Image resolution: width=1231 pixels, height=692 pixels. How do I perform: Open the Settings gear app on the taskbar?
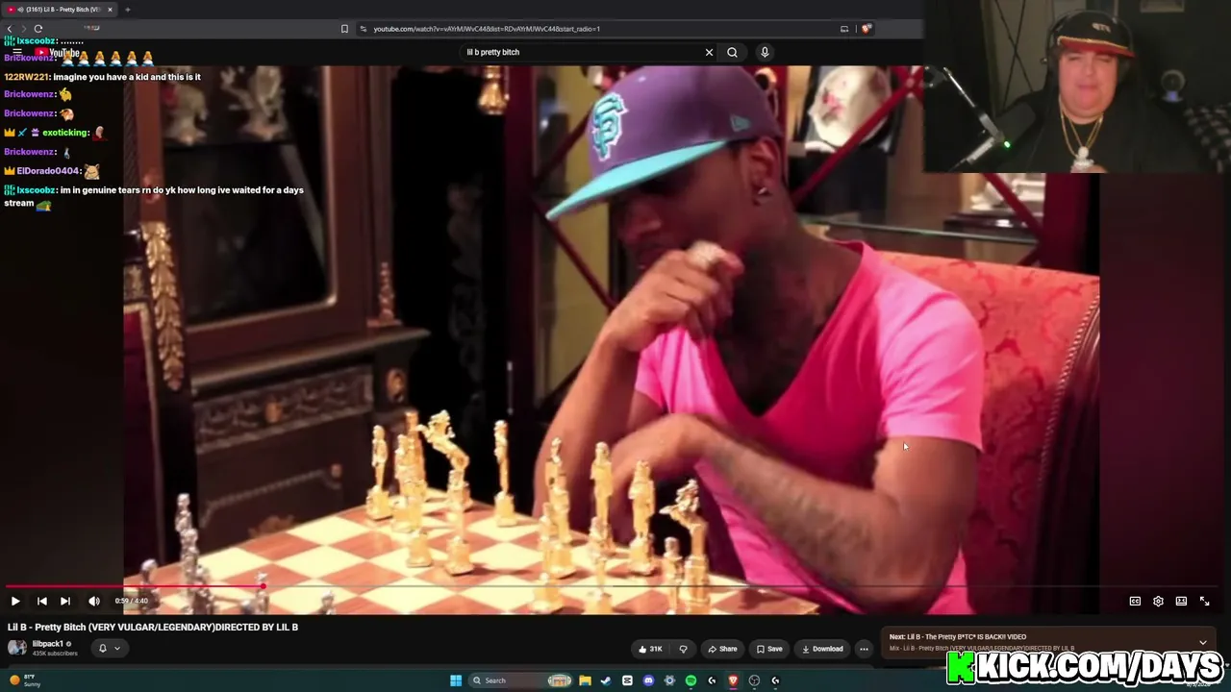point(669,680)
